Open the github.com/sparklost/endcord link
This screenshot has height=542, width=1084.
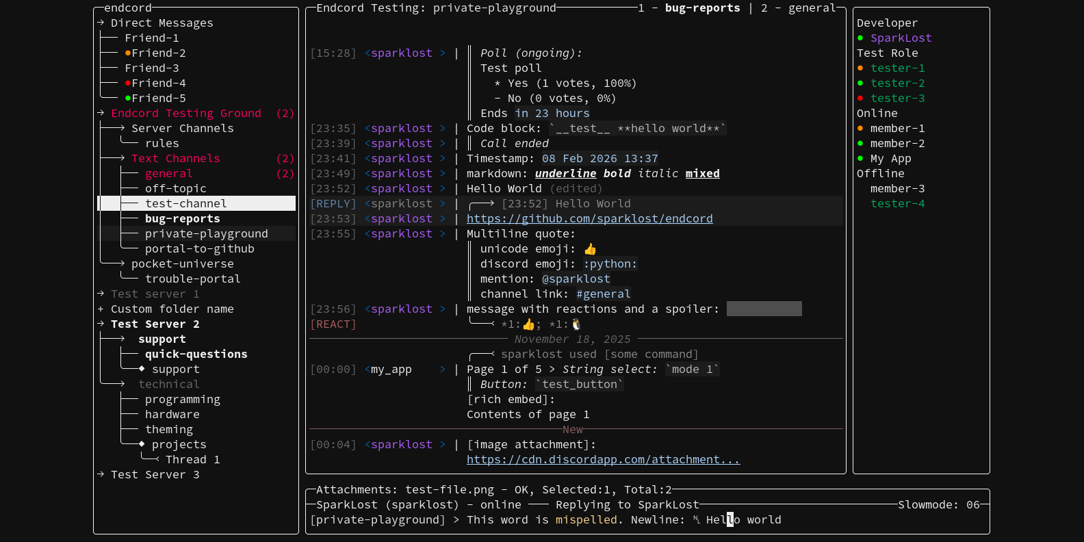589,219
